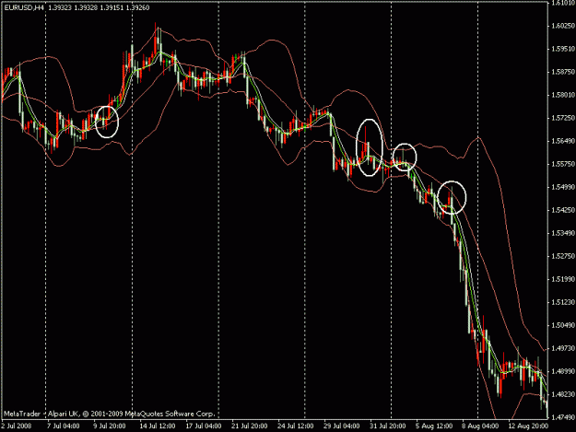Click the 9 Jul 20:00 time label
The width and height of the screenshot is (576, 432).
(x=109, y=426)
